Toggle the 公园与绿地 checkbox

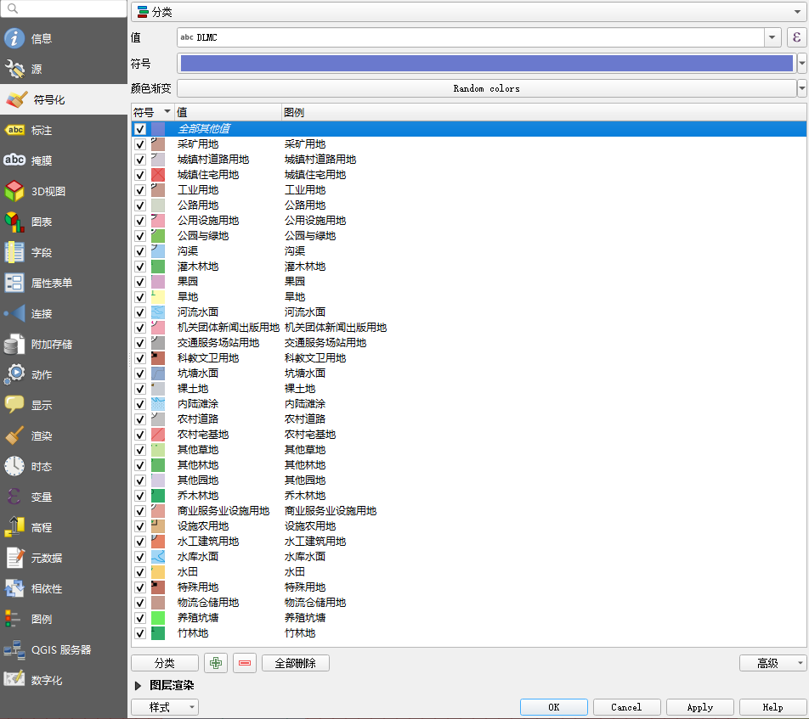tap(140, 236)
